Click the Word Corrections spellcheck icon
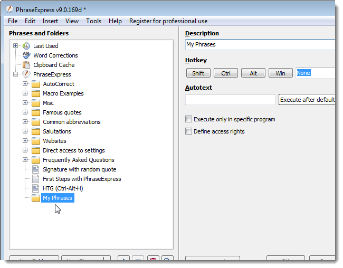Image resolution: width=343 pixels, height=268 pixels. click(26, 55)
